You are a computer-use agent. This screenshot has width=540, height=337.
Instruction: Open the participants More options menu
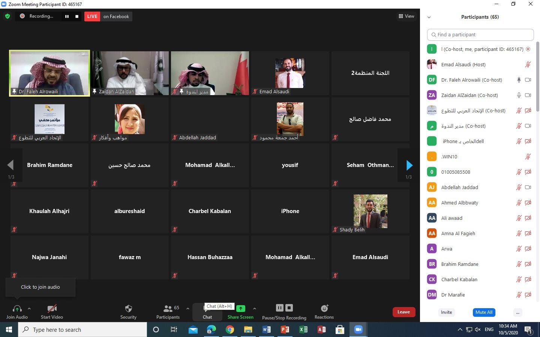tap(517, 312)
